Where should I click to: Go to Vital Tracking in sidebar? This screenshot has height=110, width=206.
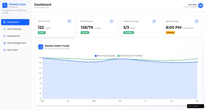[x=15, y=29]
